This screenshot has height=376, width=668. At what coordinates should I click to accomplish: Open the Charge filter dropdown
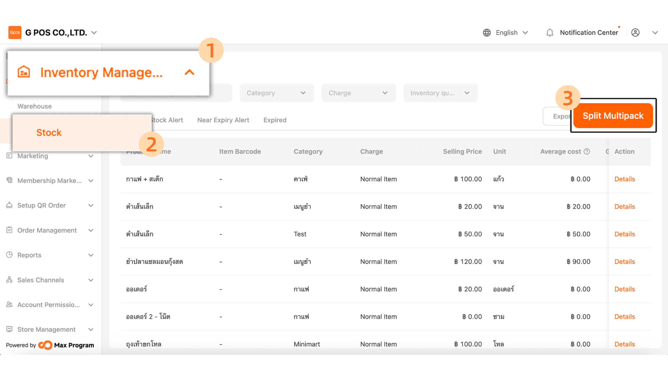[x=358, y=93]
